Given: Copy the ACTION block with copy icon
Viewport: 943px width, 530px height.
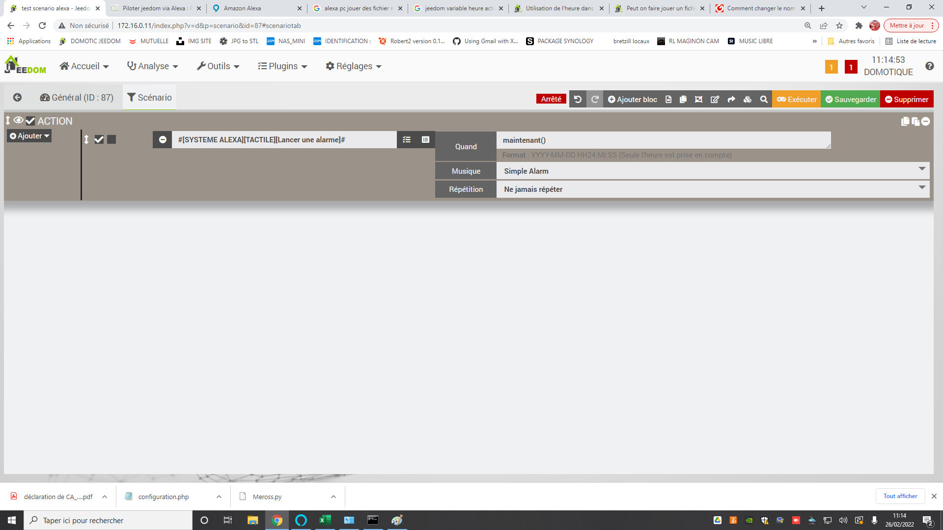Looking at the screenshot, I should 905,121.
